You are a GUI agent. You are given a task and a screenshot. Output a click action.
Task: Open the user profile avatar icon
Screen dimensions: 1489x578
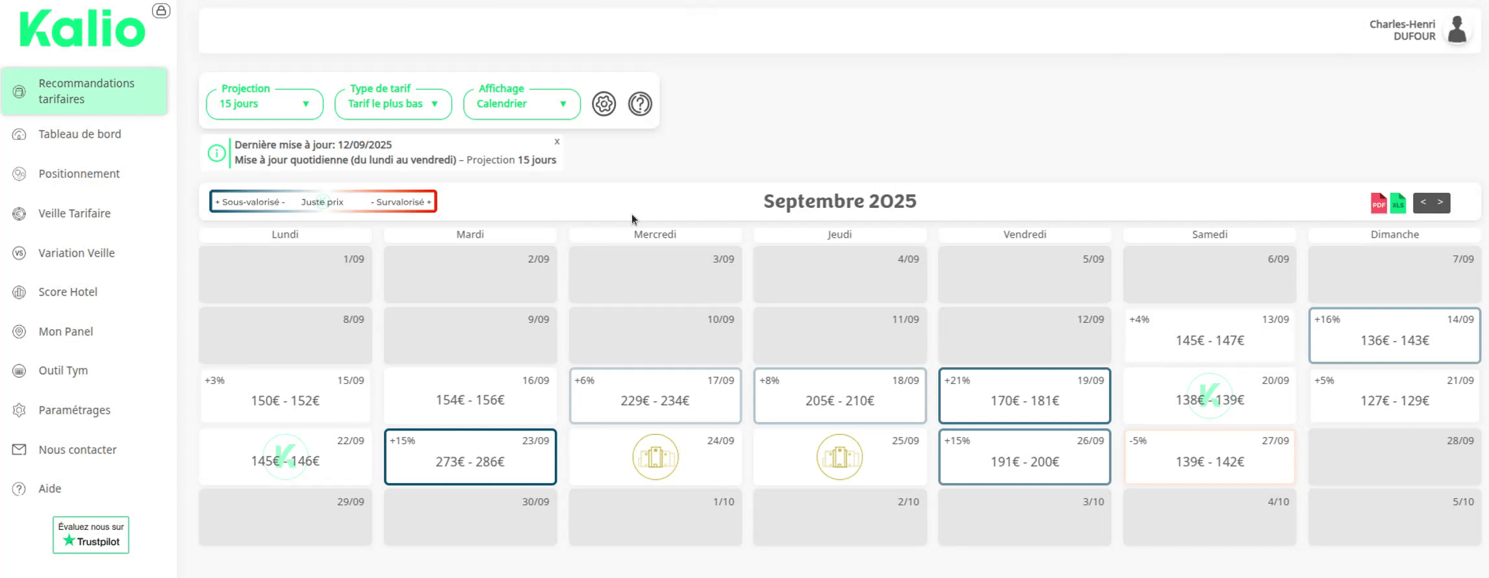[x=1457, y=30]
